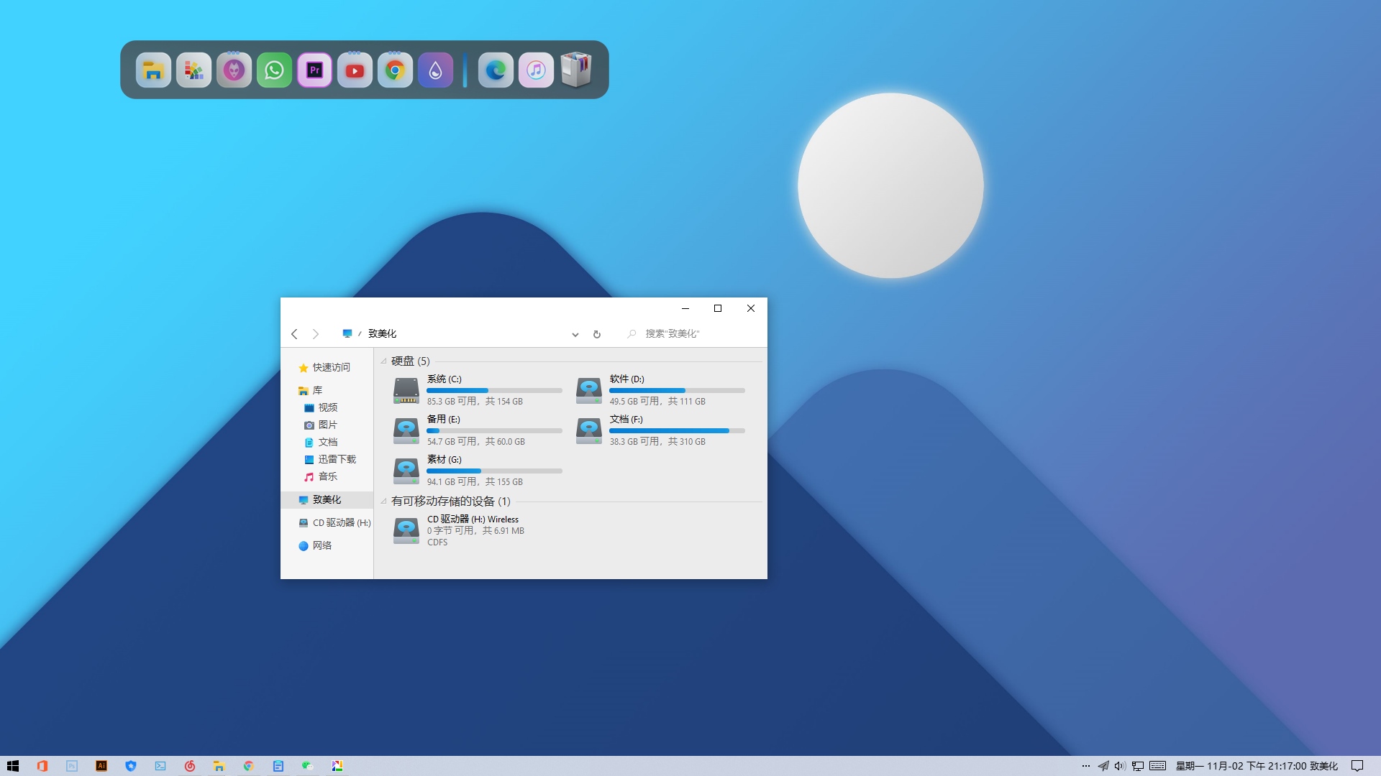Click the F: drive usage bar
Image resolution: width=1381 pixels, height=776 pixels.
[x=677, y=430]
